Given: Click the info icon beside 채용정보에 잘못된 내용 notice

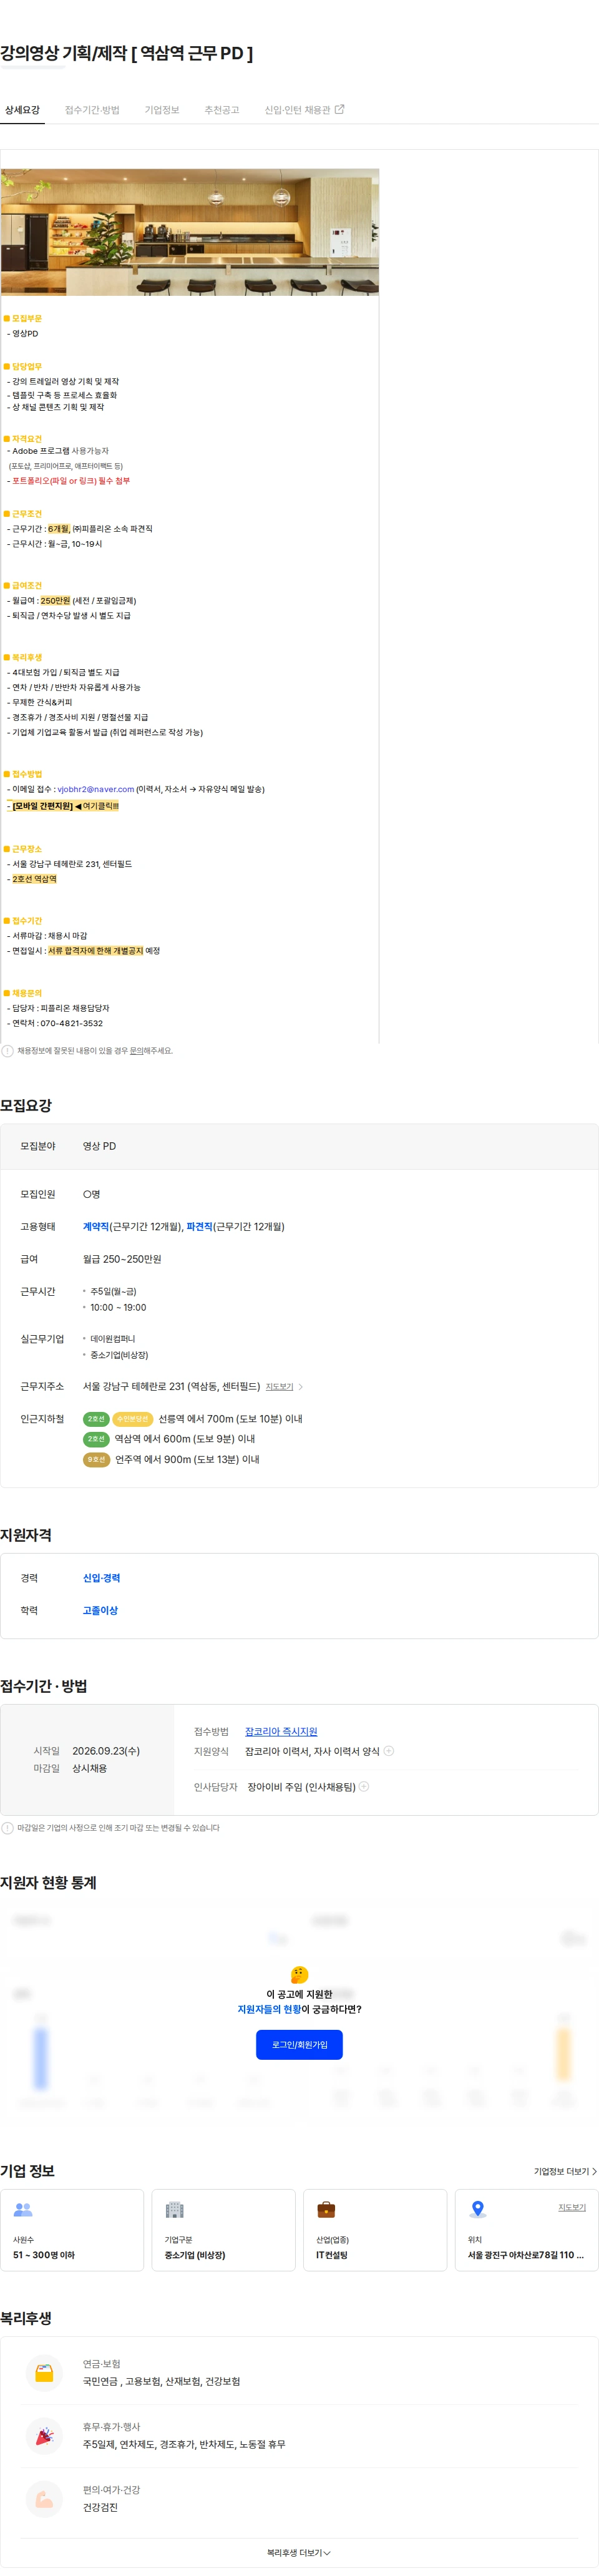Looking at the screenshot, I should coord(8,1050).
